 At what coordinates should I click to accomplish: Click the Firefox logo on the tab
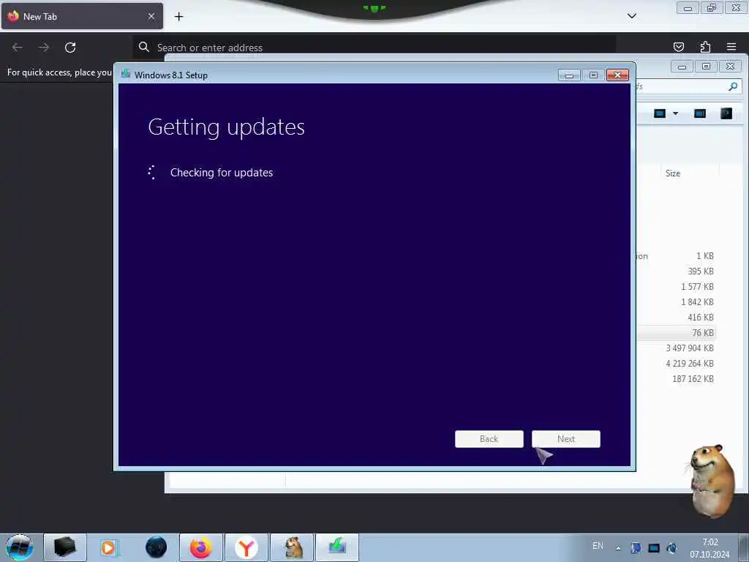tap(13, 16)
